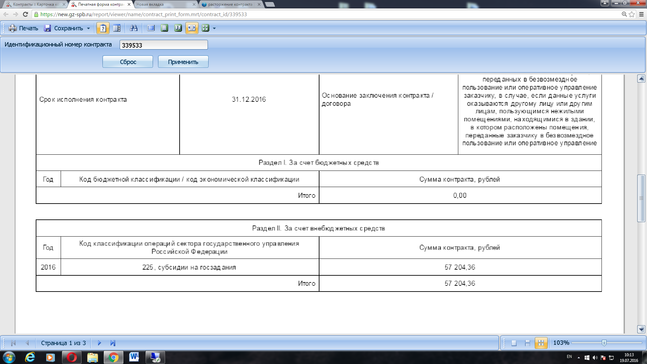Go to next page arrow
647x364 pixels.
tap(99, 343)
